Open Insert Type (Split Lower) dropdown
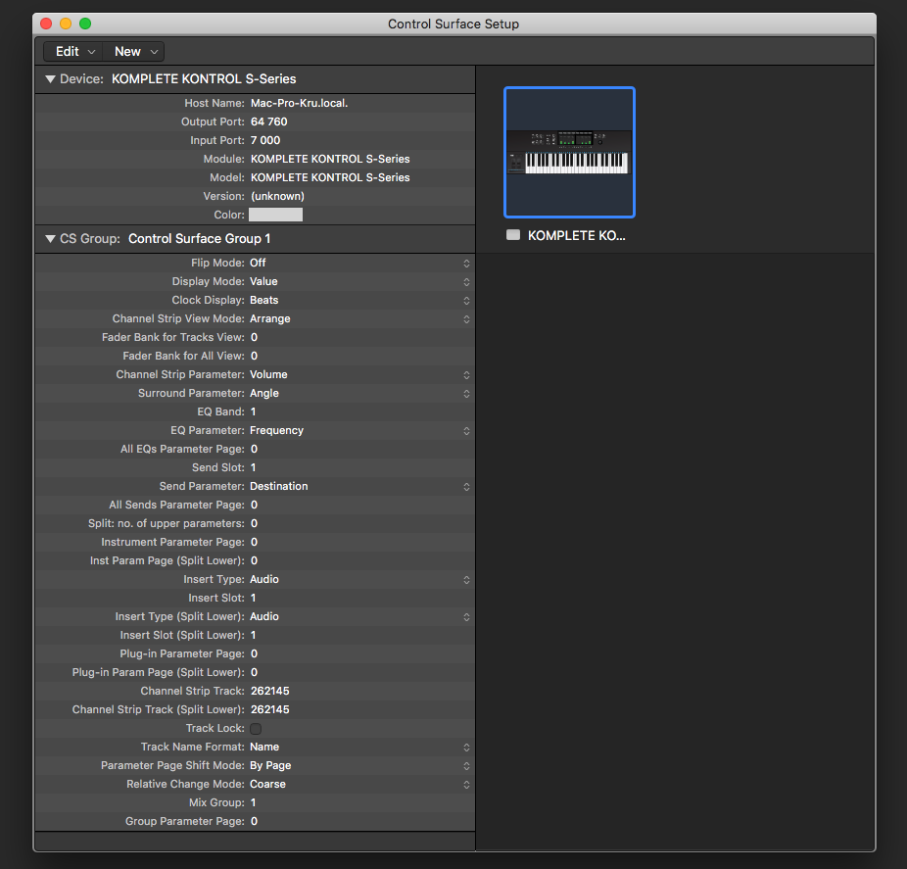 [x=358, y=616]
